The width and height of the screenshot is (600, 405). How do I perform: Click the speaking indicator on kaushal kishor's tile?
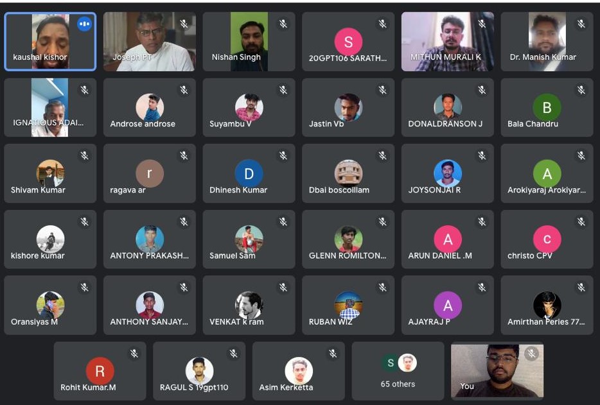[x=84, y=24]
